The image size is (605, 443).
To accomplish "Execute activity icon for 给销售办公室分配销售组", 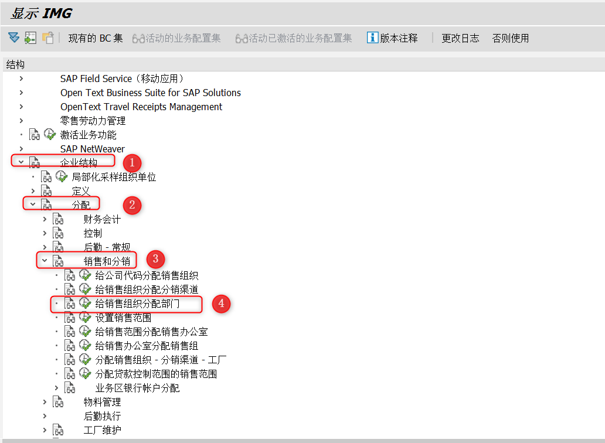I will coord(85,345).
